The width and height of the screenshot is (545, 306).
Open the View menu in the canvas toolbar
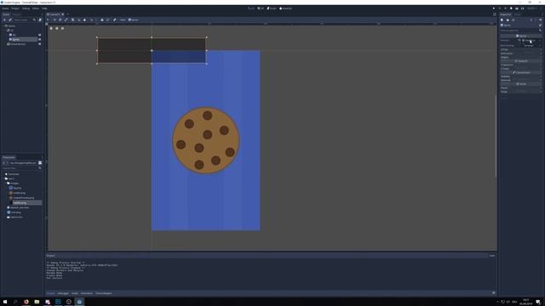click(x=123, y=20)
